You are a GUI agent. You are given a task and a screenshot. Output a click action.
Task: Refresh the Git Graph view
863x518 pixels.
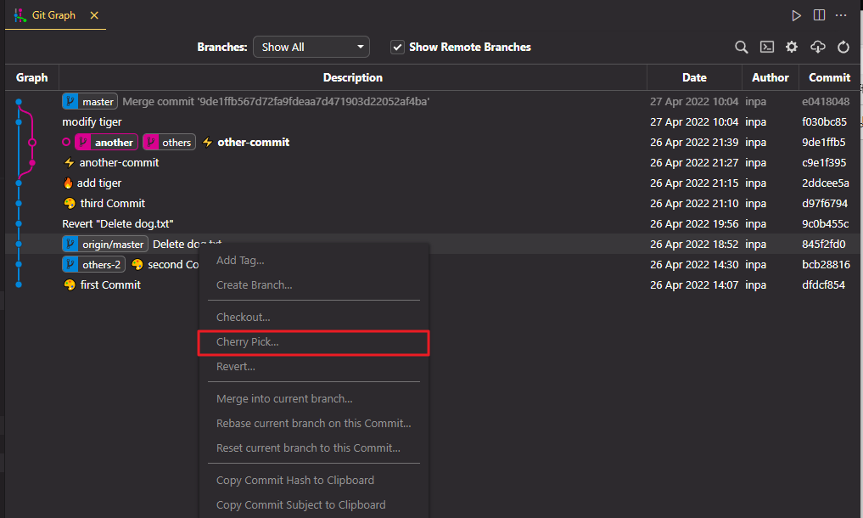pyautogui.click(x=843, y=48)
